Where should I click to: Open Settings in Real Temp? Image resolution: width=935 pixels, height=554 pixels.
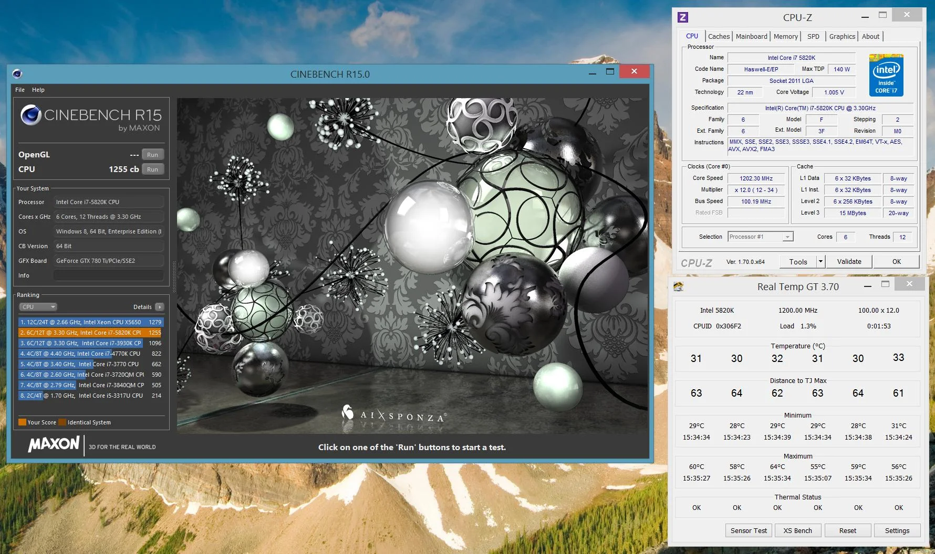click(x=897, y=530)
